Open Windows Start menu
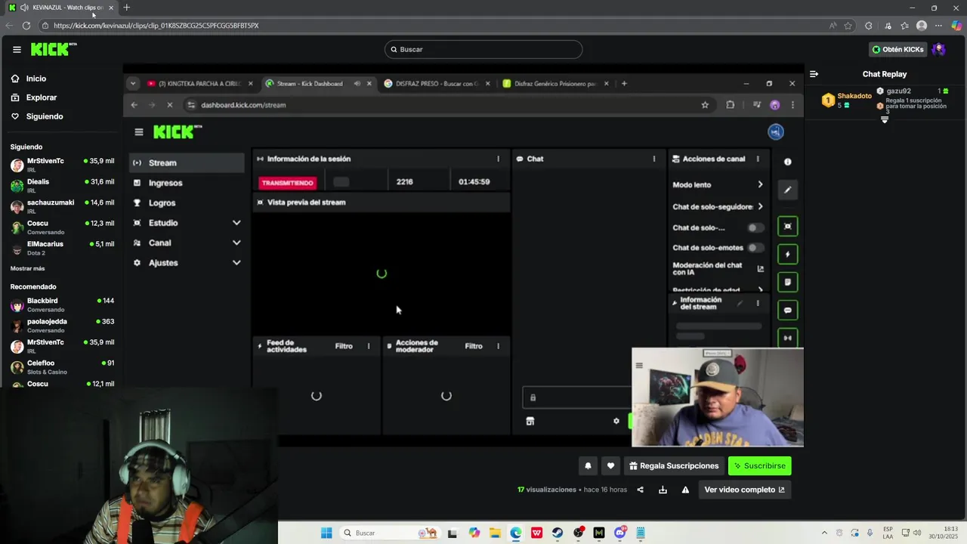 (x=326, y=533)
